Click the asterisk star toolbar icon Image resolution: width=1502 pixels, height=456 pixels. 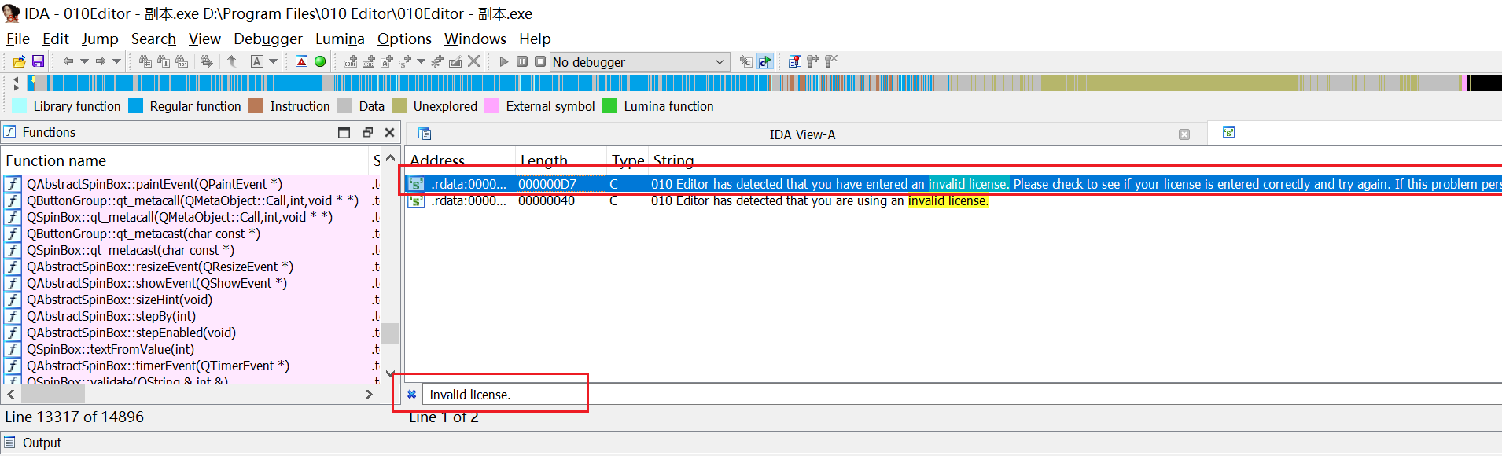click(x=437, y=61)
